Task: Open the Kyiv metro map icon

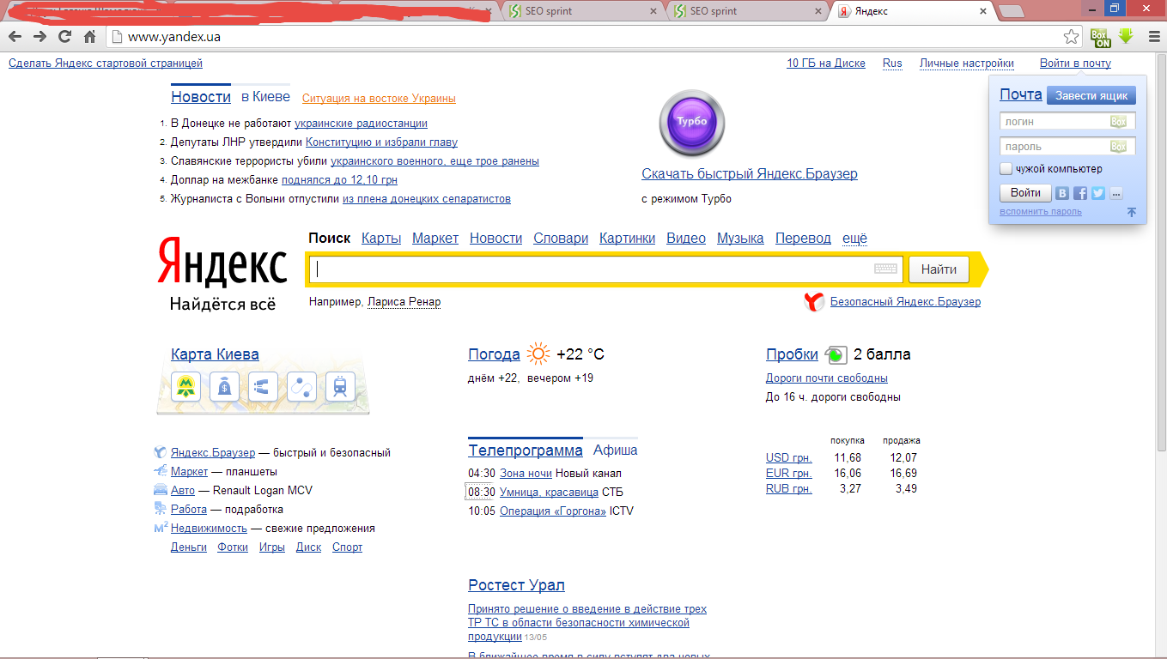Action: tap(185, 386)
